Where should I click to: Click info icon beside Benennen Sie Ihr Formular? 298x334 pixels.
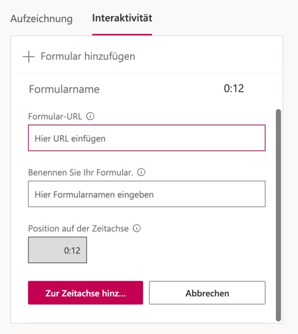point(141,172)
